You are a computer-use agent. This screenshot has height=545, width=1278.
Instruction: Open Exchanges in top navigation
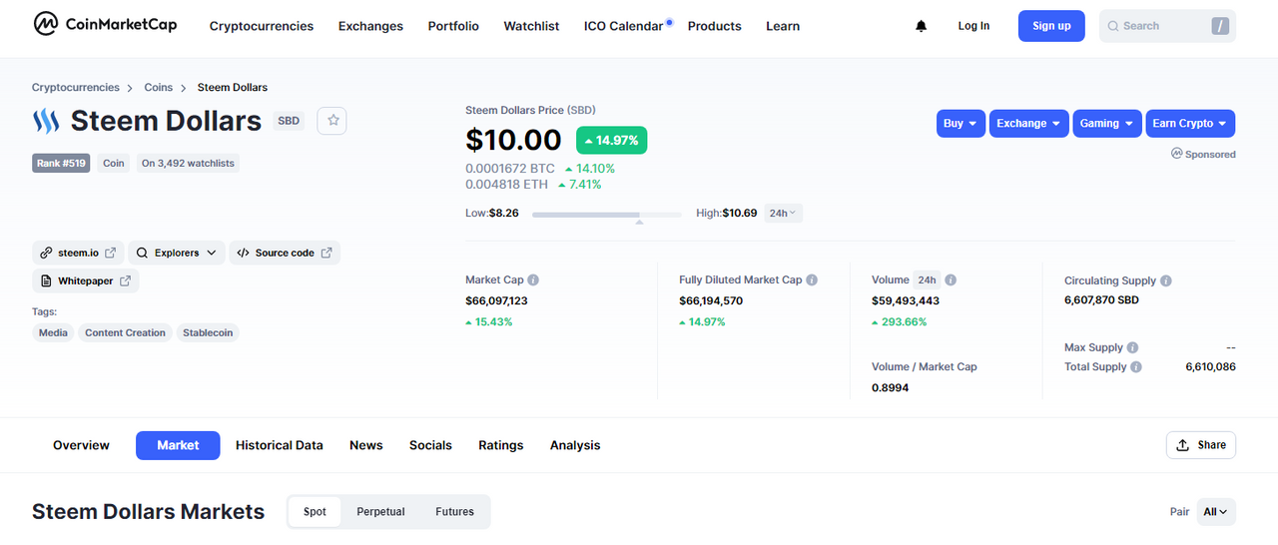pos(370,26)
